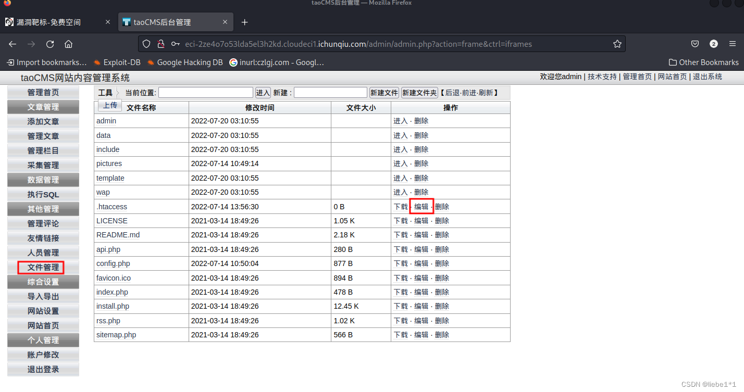Viewport: 744px width, 392px height.
Task: Close the taoCMS后台管理 tab
Action: coord(225,22)
